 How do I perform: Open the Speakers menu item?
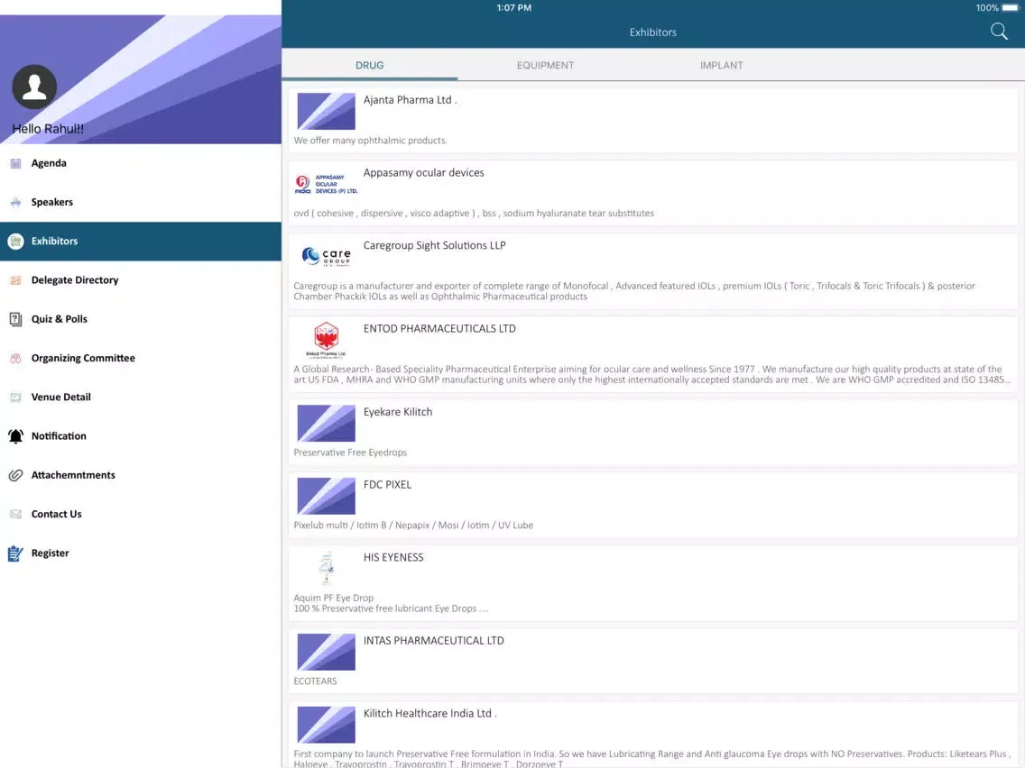(141, 203)
